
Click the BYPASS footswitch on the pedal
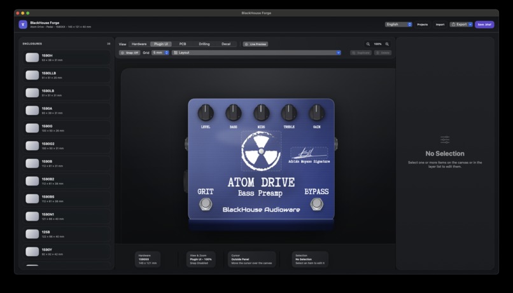click(316, 204)
